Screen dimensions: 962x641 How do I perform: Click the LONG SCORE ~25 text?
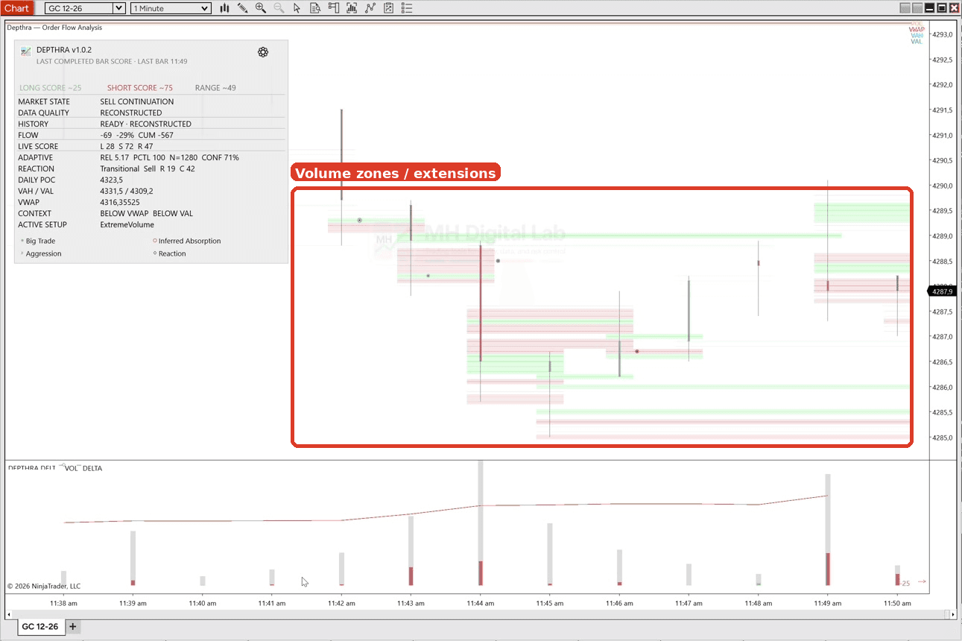point(51,88)
